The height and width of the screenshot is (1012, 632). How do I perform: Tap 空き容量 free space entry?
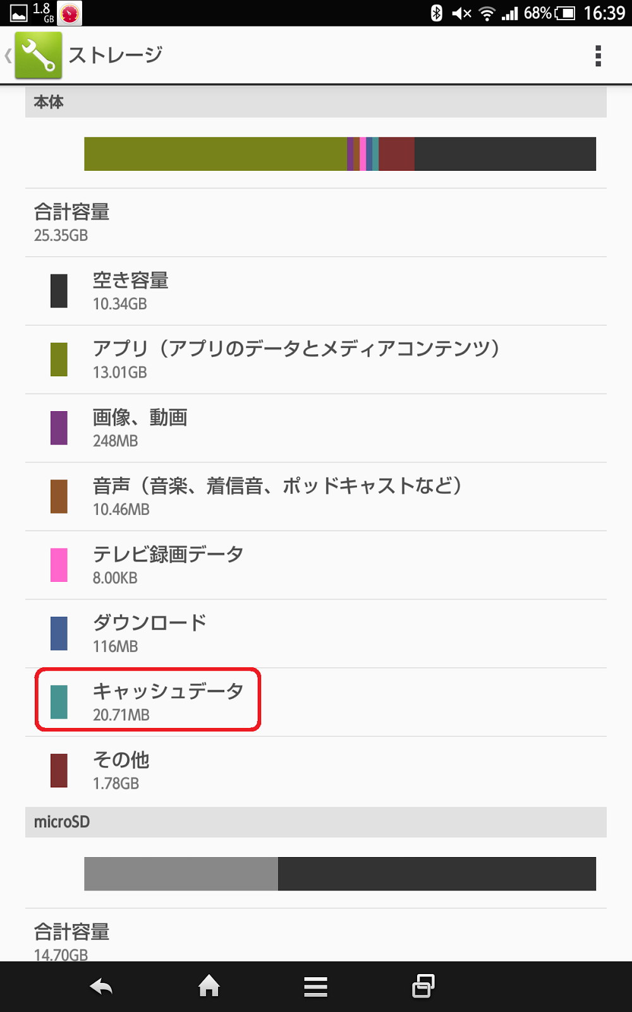tap(131, 291)
